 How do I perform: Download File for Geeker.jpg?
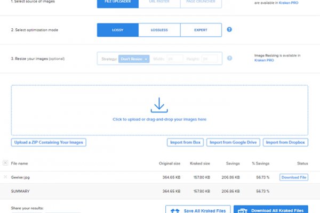click(x=294, y=177)
